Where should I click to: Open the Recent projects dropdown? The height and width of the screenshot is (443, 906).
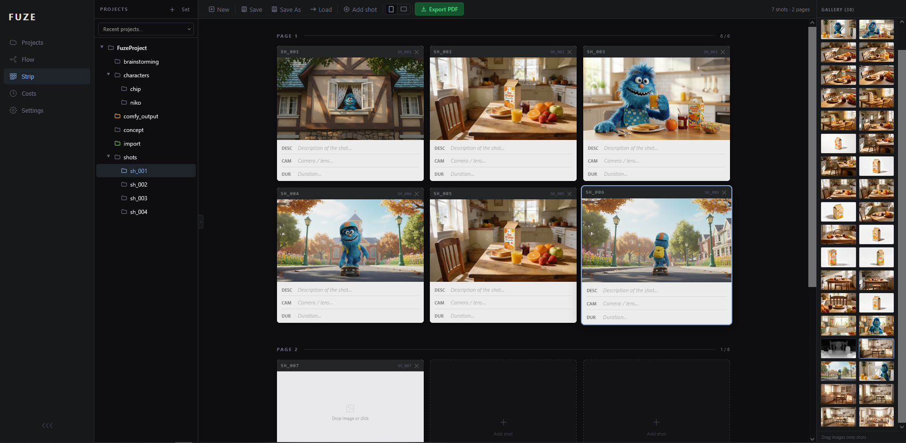click(x=146, y=29)
